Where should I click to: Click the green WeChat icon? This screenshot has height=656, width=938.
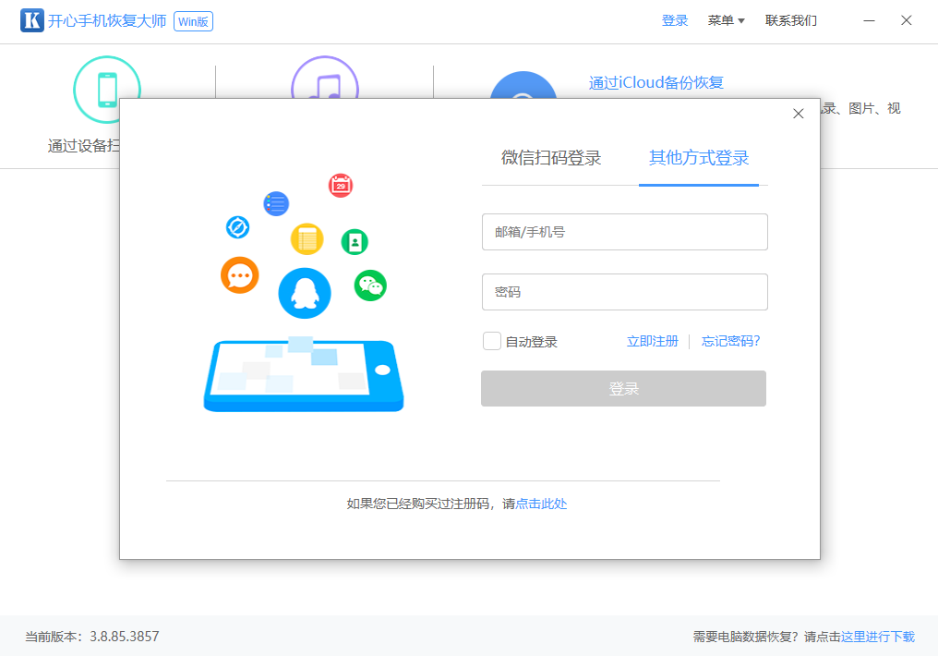click(x=370, y=285)
